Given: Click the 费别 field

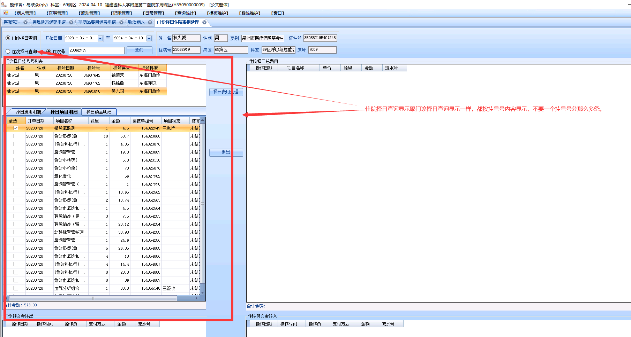Looking at the screenshot, I should [263, 38].
